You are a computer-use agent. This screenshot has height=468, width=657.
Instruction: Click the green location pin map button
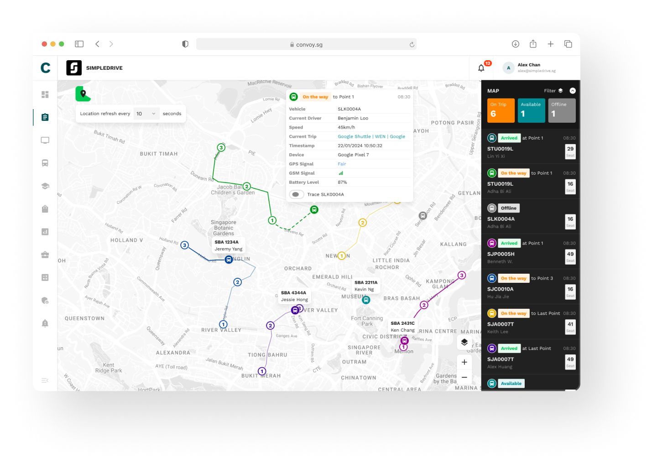click(x=83, y=94)
